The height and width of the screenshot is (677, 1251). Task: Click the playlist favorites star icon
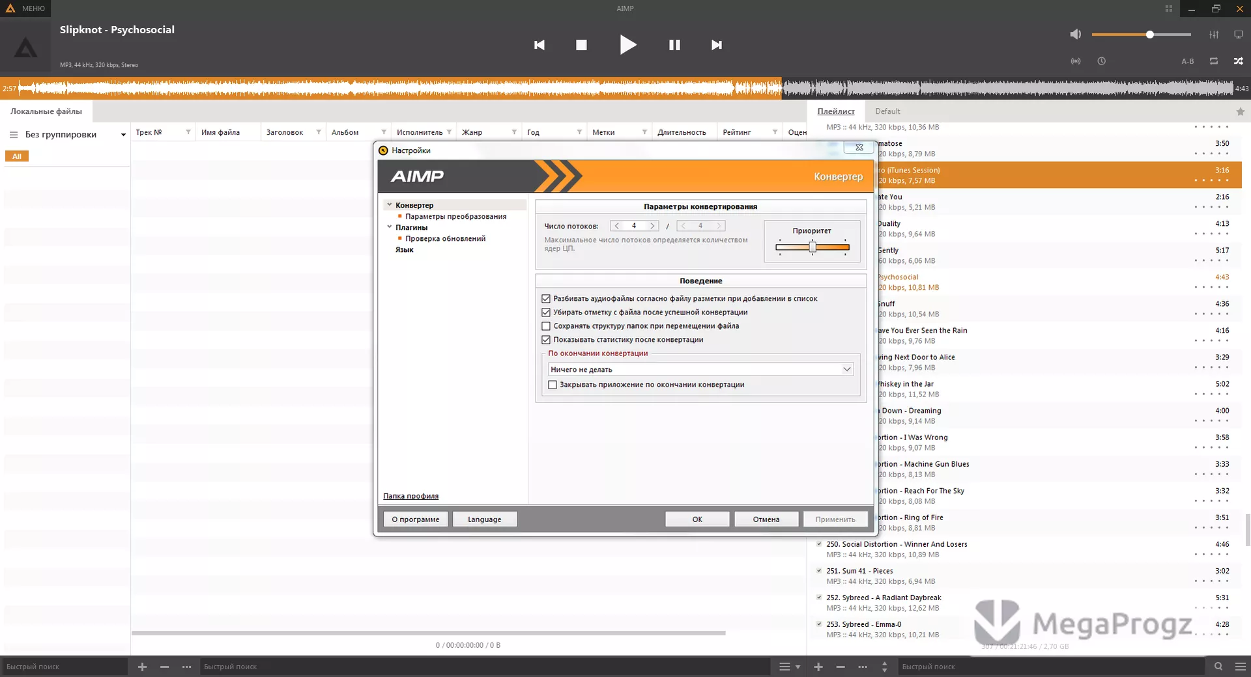1241,112
